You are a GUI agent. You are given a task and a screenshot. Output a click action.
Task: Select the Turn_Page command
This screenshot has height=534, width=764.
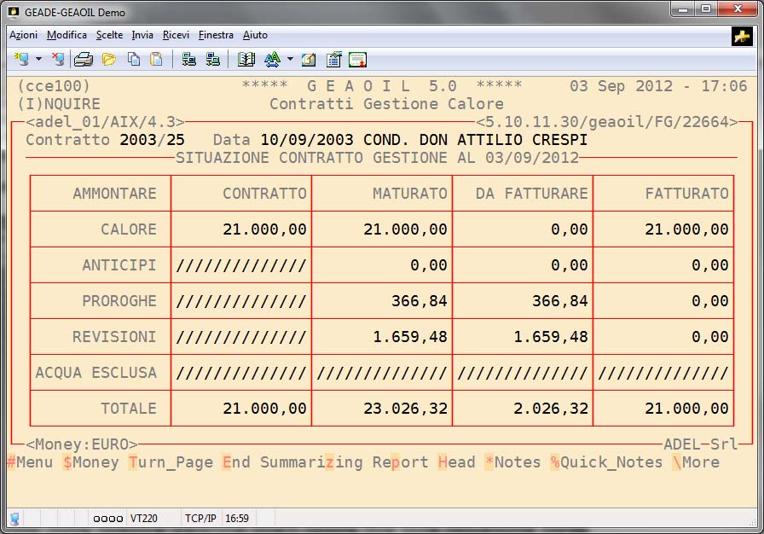pos(170,462)
